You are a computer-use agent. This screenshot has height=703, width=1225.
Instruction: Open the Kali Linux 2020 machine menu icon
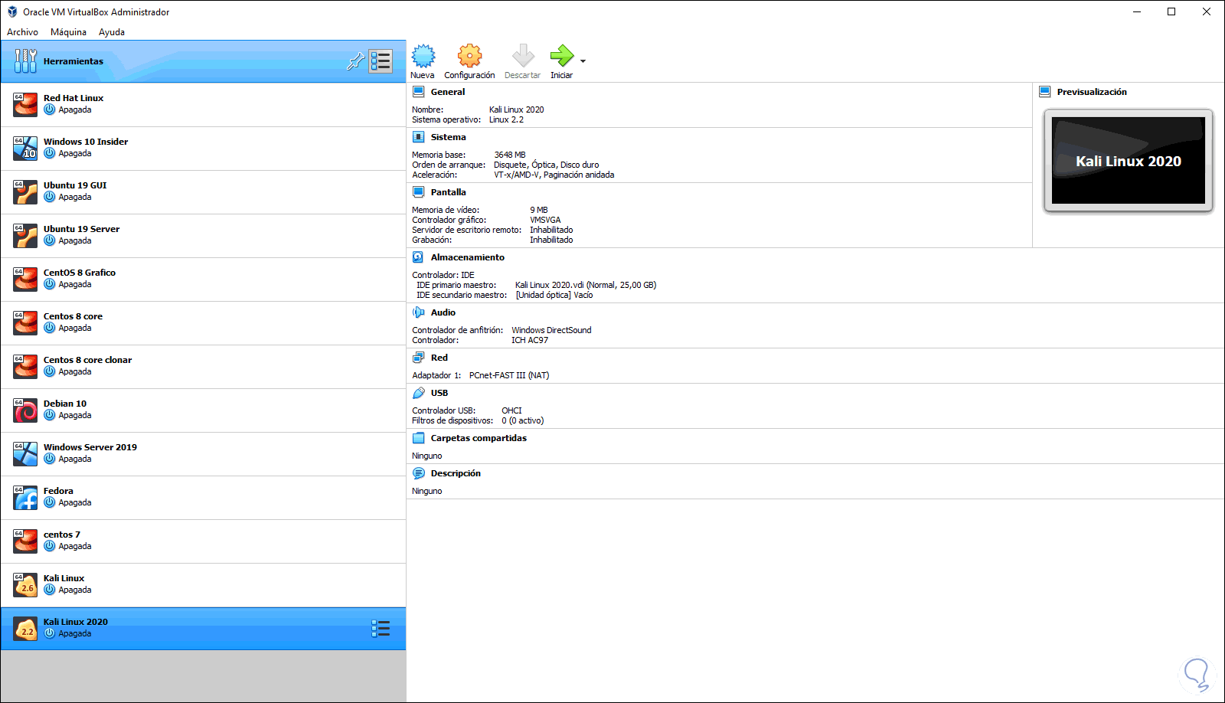381,629
